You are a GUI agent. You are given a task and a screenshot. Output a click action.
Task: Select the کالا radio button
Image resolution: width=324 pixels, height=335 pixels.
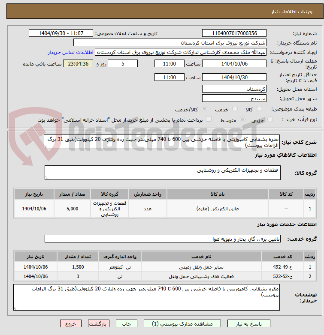click(x=259, y=109)
